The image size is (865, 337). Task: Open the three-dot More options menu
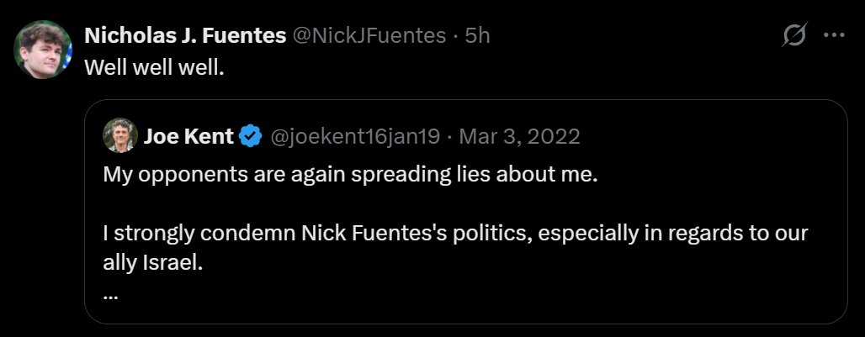833,35
